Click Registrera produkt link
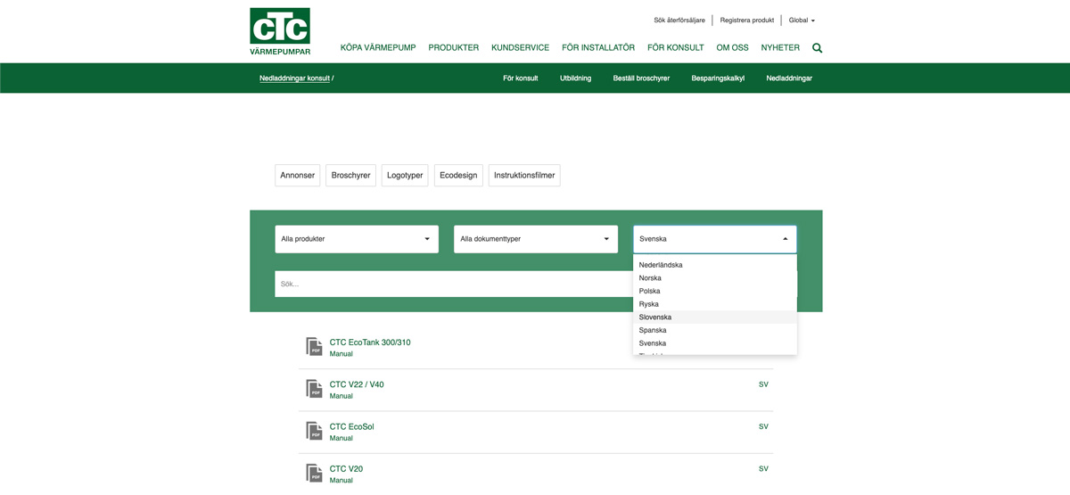 747,21
